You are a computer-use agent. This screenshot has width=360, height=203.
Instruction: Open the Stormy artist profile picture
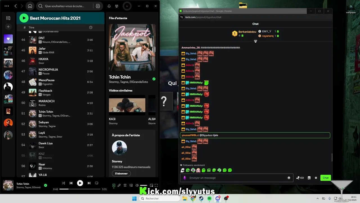tap(120, 148)
